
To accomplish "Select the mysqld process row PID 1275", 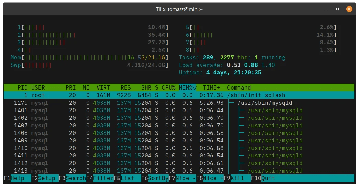I will tap(179, 103).
